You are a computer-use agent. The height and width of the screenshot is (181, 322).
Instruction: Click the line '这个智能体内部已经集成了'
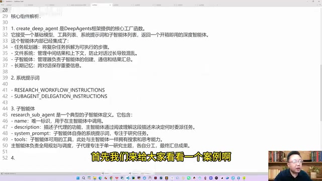40,41
